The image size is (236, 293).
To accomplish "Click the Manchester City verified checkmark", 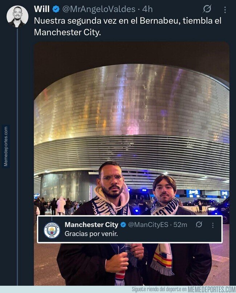I will [123, 224].
